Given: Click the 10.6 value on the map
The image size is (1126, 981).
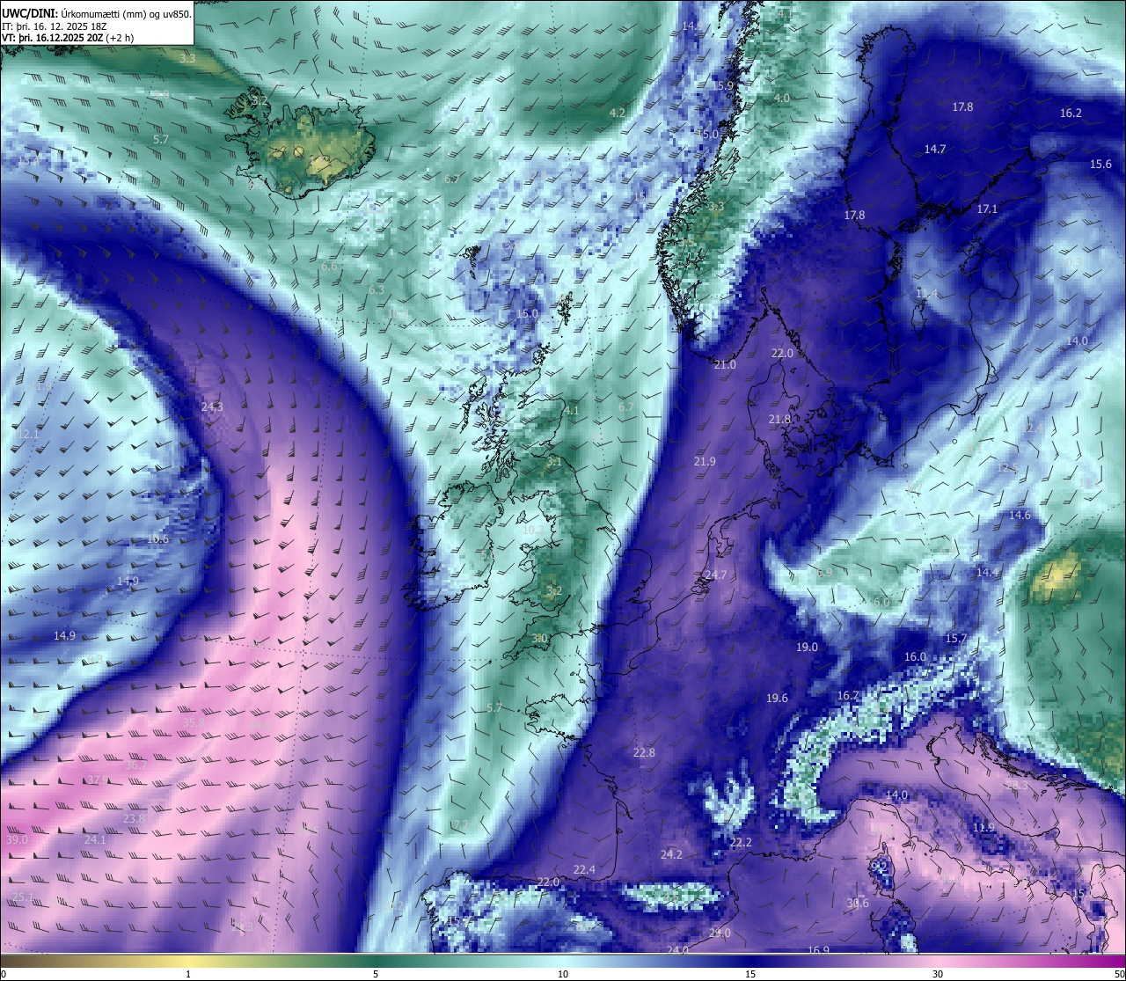Looking at the screenshot, I should pyautogui.click(x=157, y=538).
